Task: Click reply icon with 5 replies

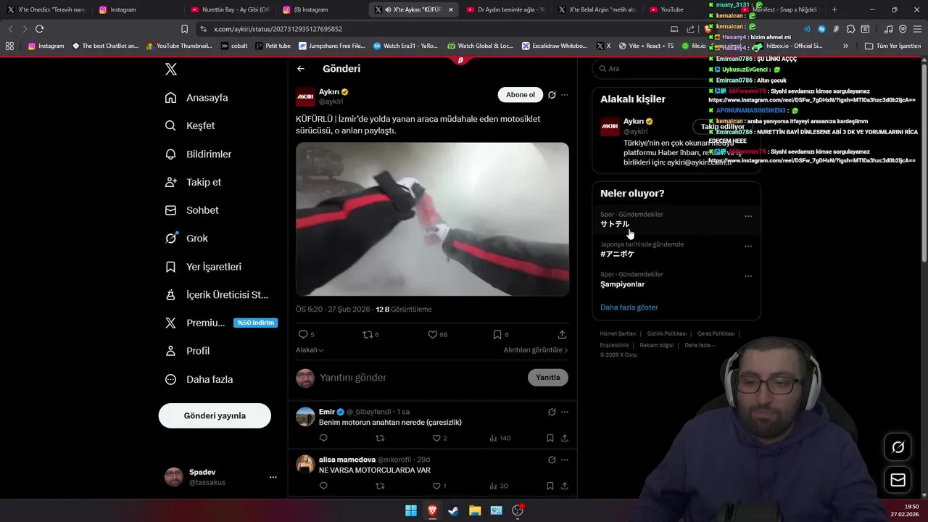Action: point(307,334)
